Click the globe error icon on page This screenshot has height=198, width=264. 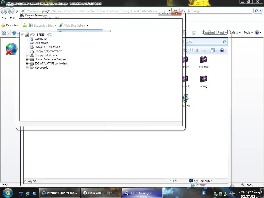point(11,49)
